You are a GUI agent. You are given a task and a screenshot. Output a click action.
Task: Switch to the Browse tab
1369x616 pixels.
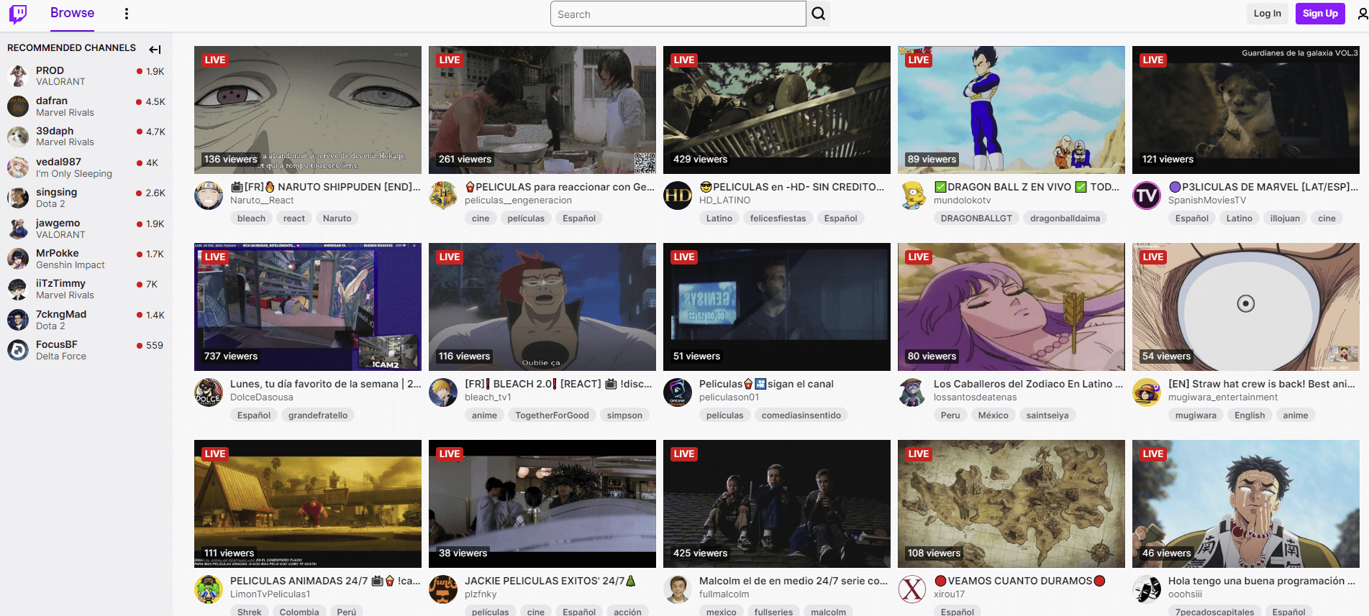click(72, 13)
